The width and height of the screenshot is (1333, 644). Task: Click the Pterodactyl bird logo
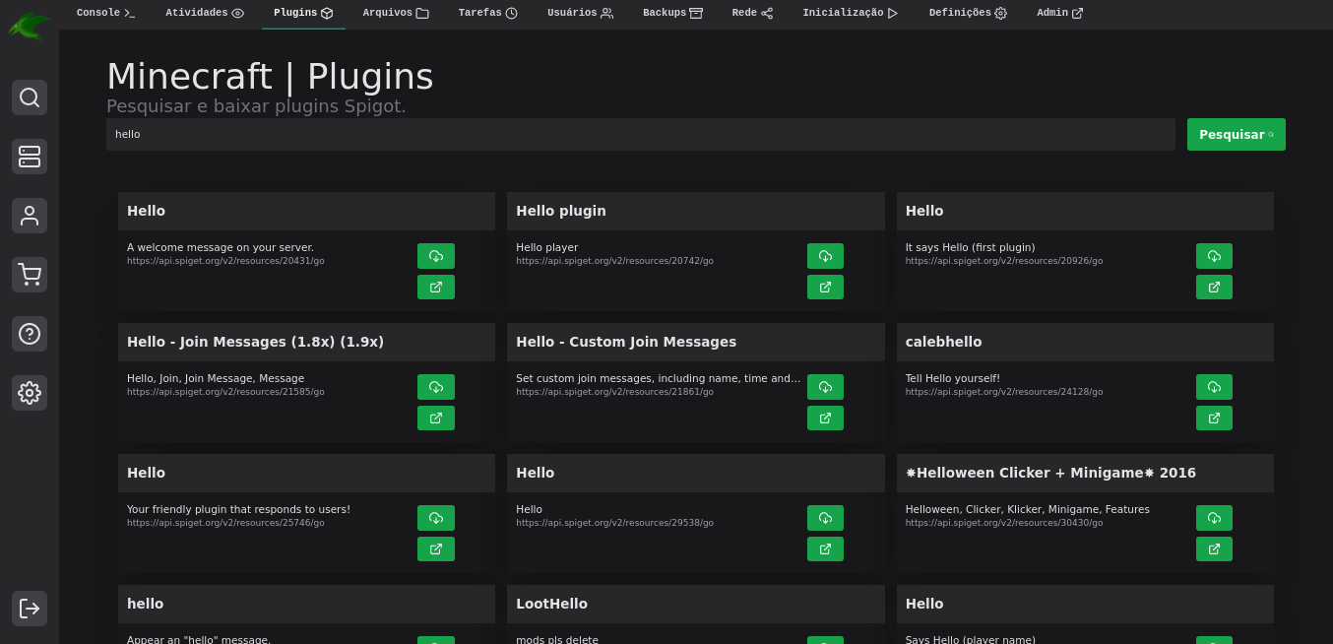[x=30, y=25]
